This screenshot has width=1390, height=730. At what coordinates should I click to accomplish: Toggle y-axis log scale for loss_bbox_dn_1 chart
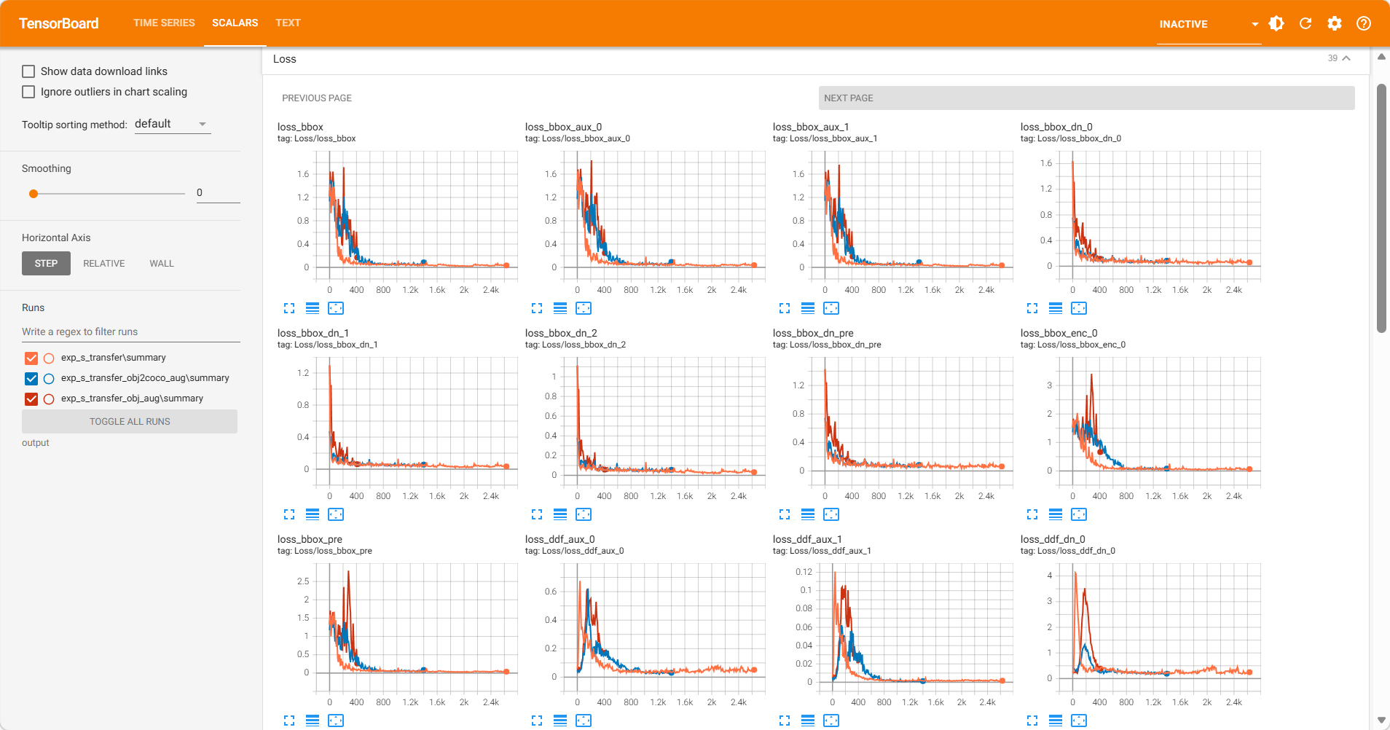click(x=313, y=514)
